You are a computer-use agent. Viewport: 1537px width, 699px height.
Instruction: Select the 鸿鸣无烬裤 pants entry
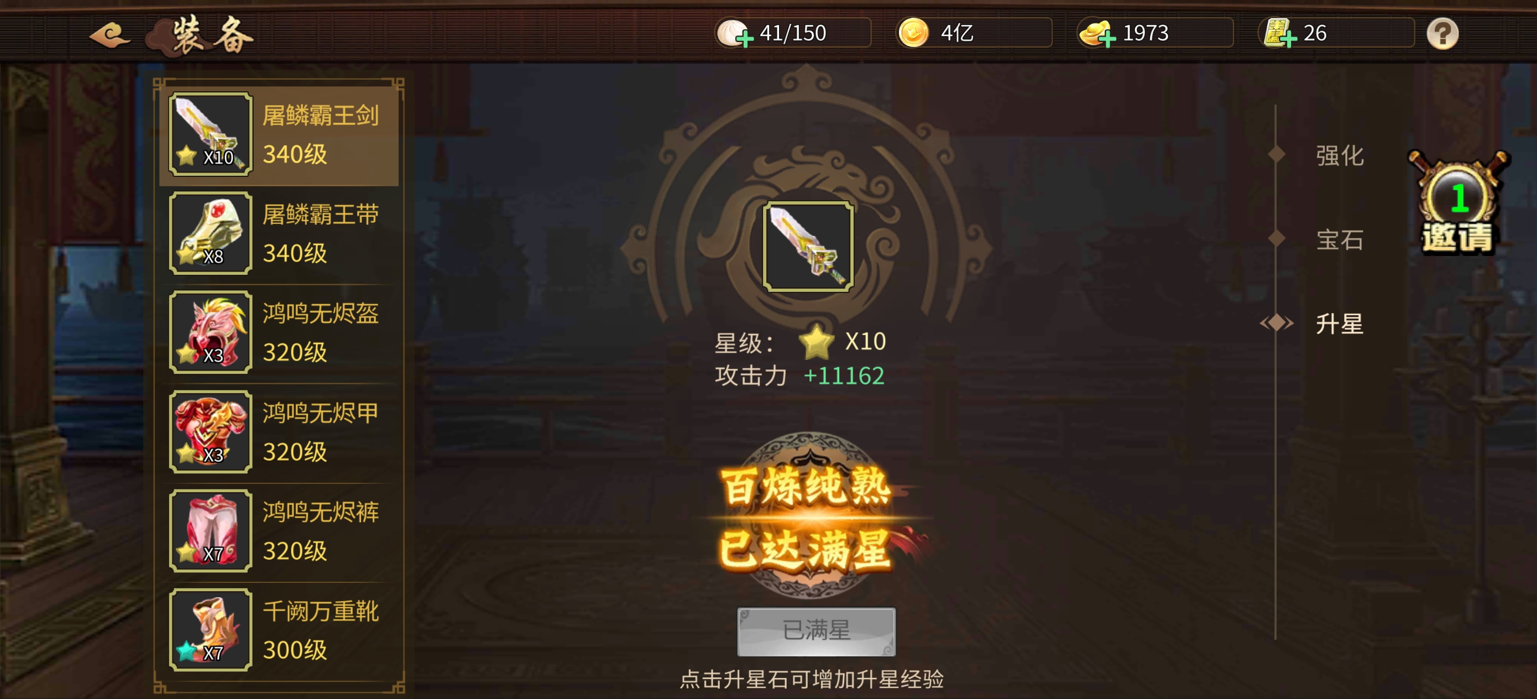279,531
